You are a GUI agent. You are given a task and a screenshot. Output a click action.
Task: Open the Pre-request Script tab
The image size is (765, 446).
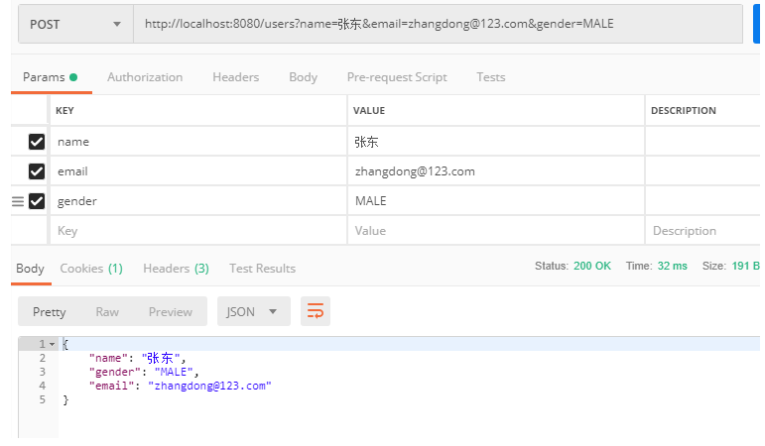pyautogui.click(x=397, y=77)
